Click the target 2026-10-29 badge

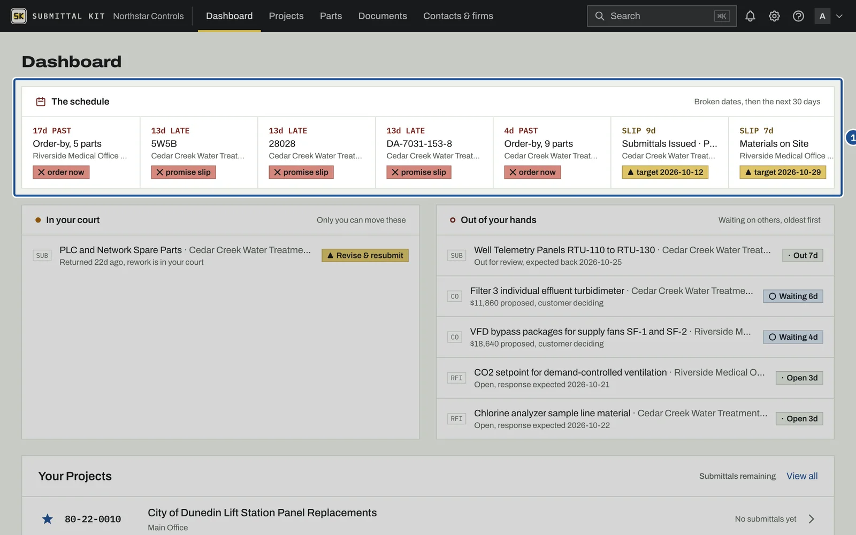[783, 172]
